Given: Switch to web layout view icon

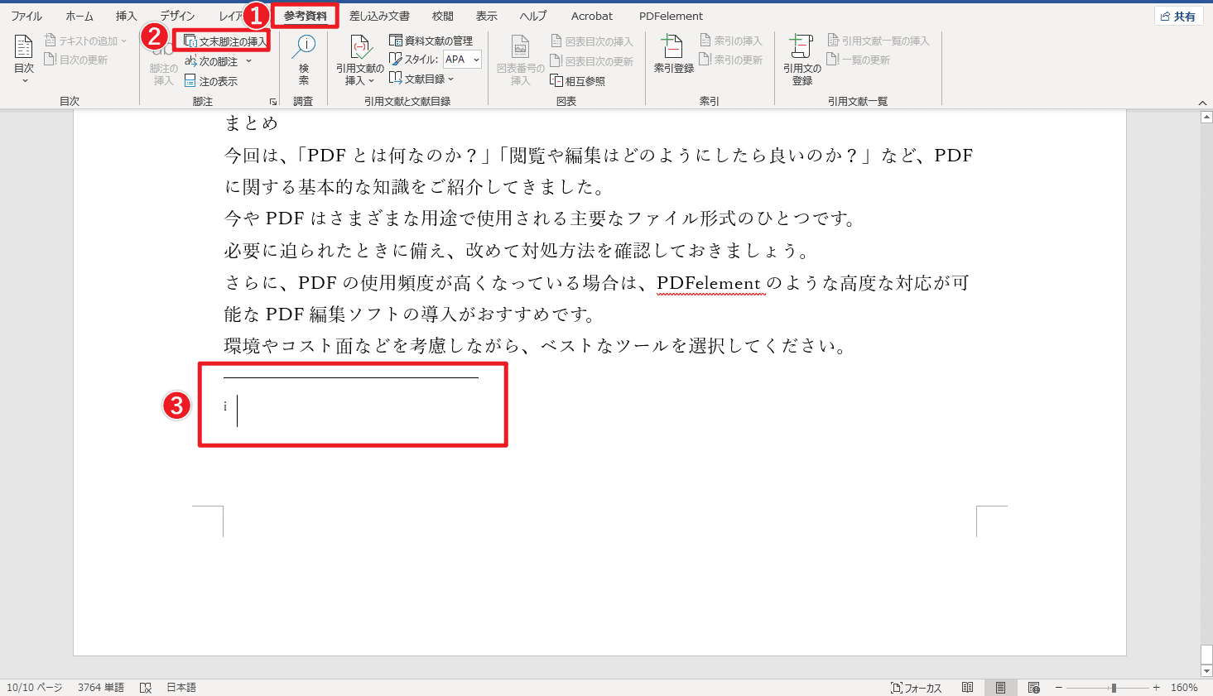Looking at the screenshot, I should pos(1033,688).
